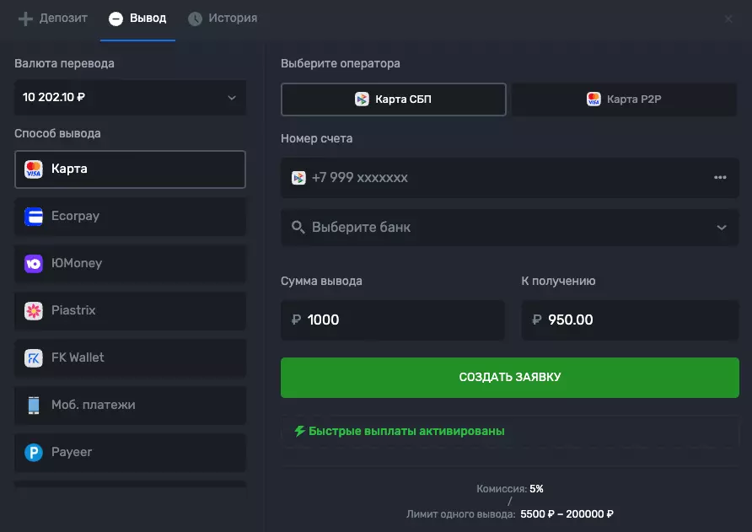
Task: Click the ЮMoney purple logo icon
Action: point(34,264)
